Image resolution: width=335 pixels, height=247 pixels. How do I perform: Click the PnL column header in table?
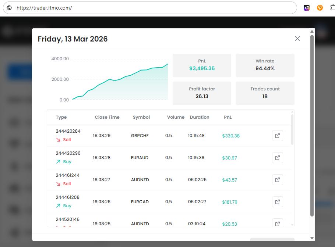[x=228, y=117]
